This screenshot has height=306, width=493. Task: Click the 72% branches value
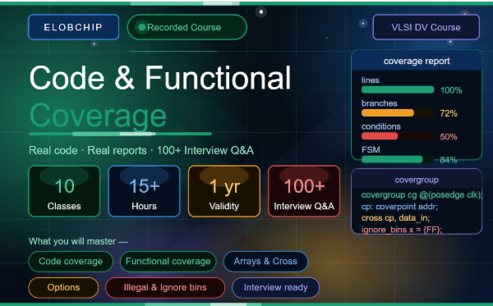pos(449,113)
